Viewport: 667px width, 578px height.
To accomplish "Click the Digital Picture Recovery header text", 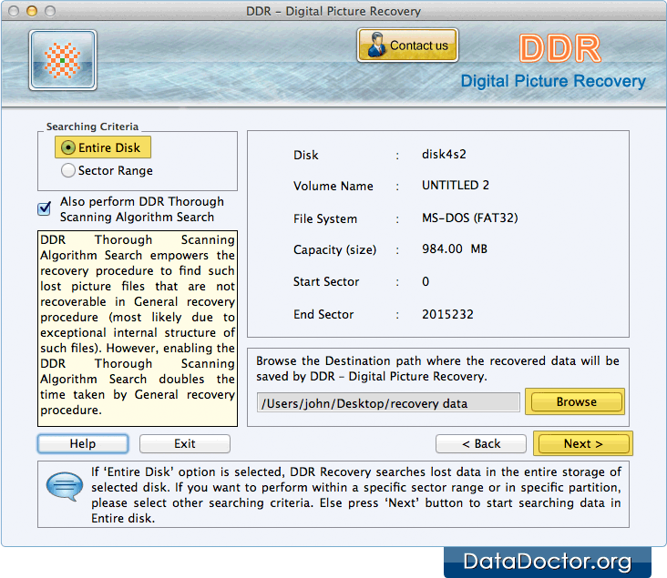I will pyautogui.click(x=553, y=81).
